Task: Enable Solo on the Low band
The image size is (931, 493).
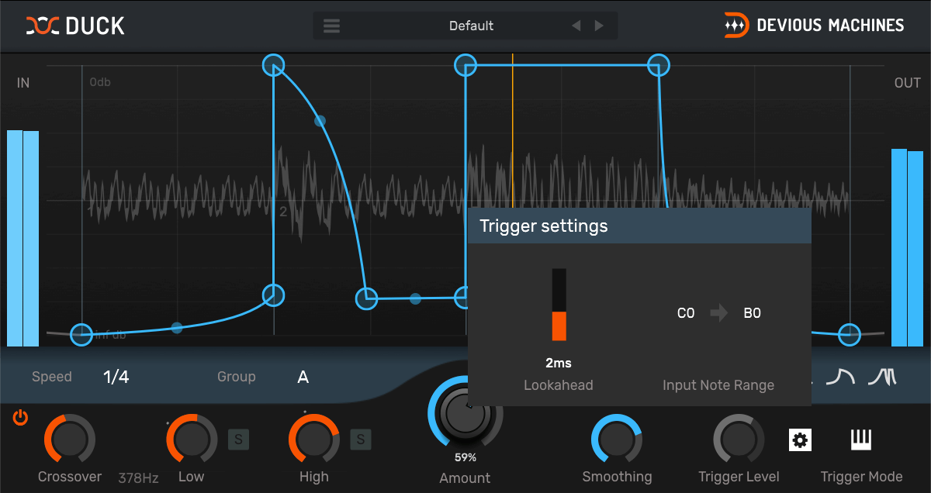Action: [x=238, y=440]
